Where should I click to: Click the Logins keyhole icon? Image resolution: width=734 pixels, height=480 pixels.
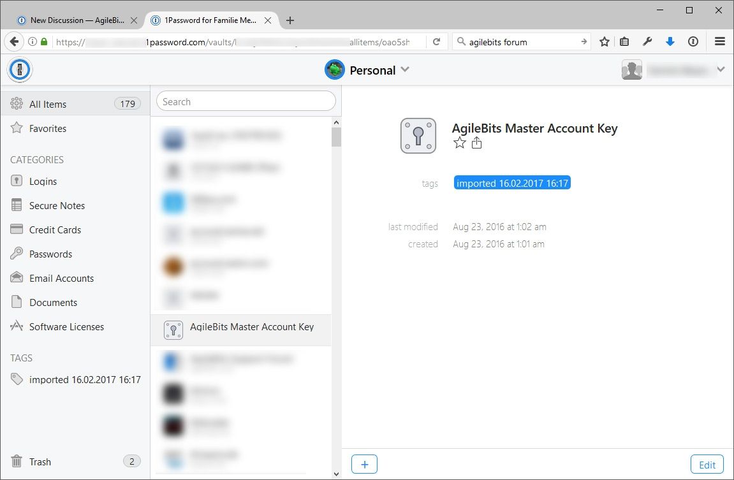[x=17, y=180]
